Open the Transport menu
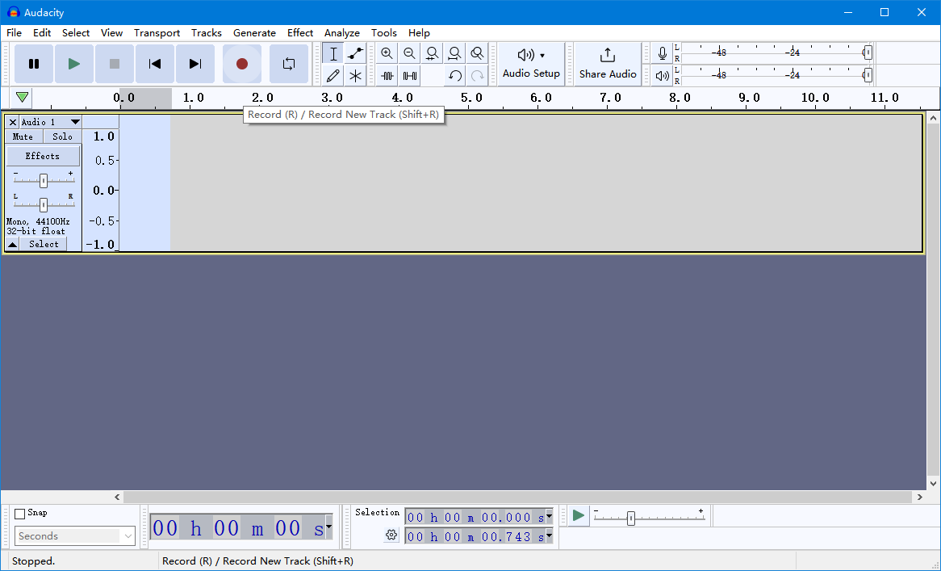The width and height of the screenshot is (941, 571). point(157,33)
